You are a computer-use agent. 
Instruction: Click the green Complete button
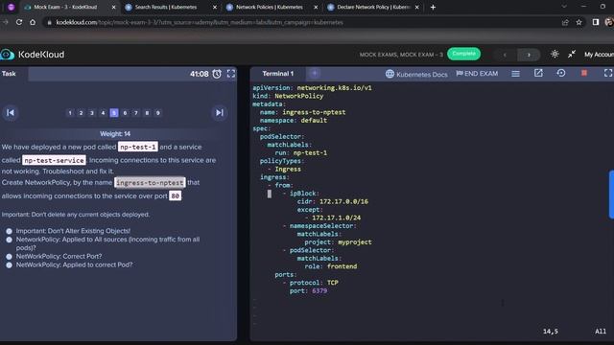(463, 54)
